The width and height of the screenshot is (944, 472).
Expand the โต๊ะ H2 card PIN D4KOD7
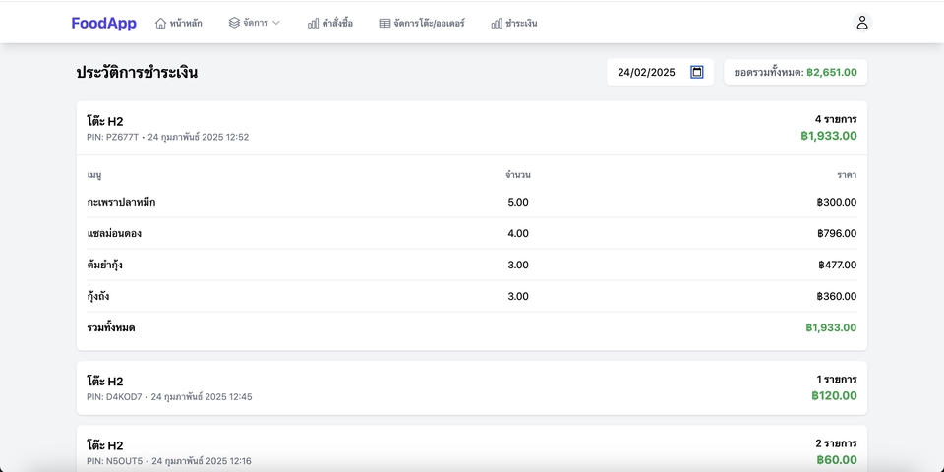(x=472, y=387)
